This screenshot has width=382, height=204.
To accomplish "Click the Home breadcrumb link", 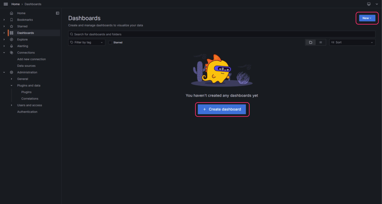I will 15,4.
